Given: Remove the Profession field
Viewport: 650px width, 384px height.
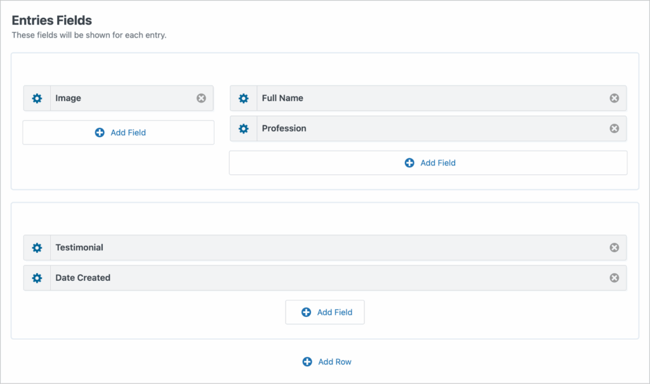Looking at the screenshot, I should [614, 129].
